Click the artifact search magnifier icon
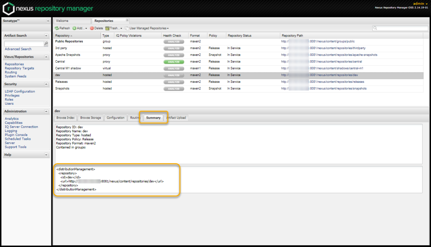The height and width of the screenshot is (247, 431). (46, 43)
